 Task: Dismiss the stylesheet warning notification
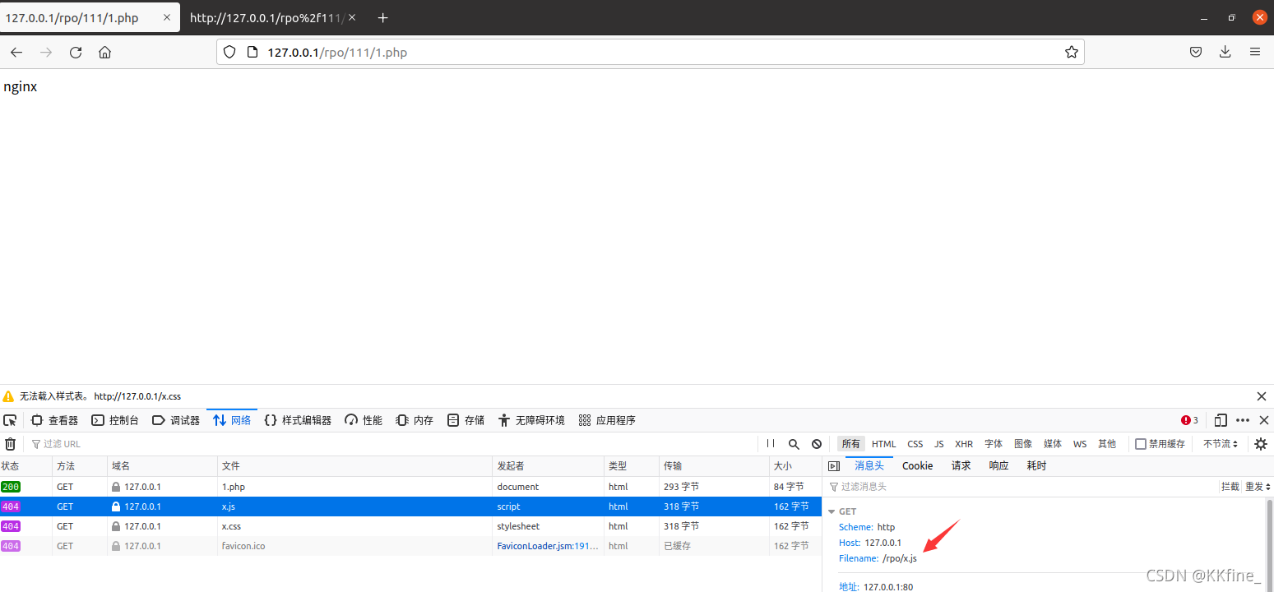[x=1262, y=396]
